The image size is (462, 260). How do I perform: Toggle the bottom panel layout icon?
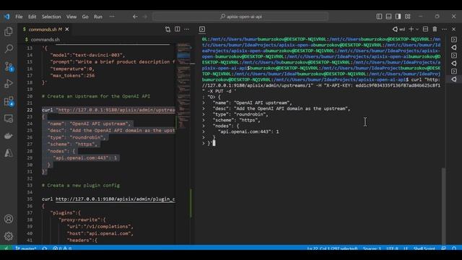point(388,17)
